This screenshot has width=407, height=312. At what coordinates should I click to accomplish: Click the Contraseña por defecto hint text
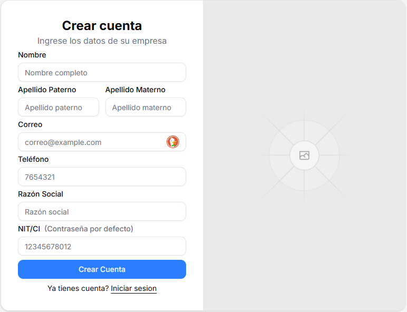tap(89, 229)
